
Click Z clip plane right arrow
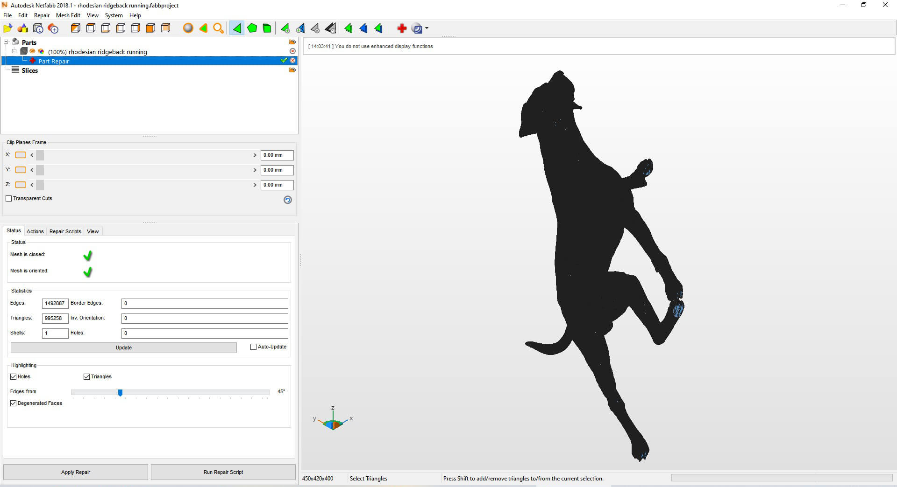point(255,185)
